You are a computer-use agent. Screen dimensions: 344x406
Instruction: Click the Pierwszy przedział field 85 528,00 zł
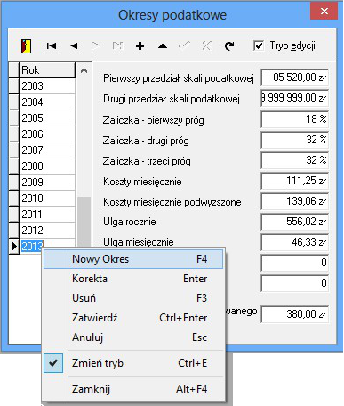click(x=295, y=77)
